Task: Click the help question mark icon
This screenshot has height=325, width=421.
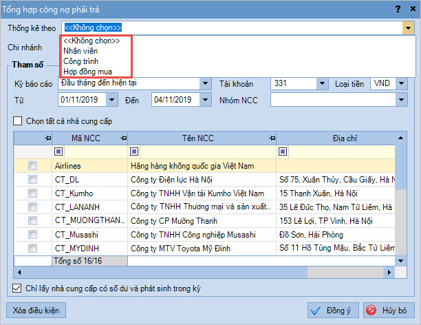Action: [x=397, y=8]
